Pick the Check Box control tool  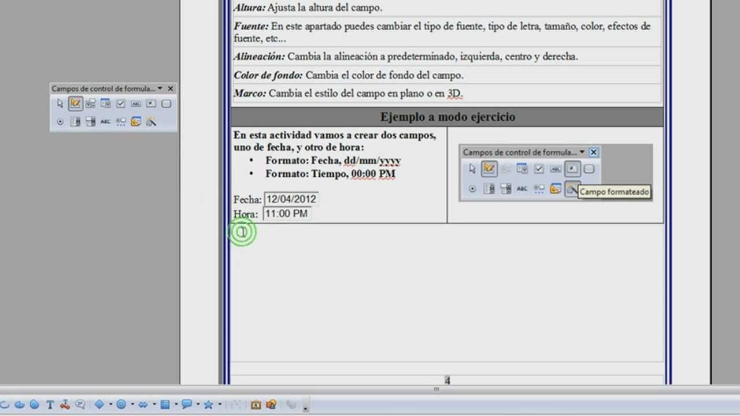[x=121, y=104]
